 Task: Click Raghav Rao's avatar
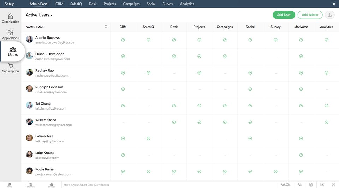click(x=29, y=72)
